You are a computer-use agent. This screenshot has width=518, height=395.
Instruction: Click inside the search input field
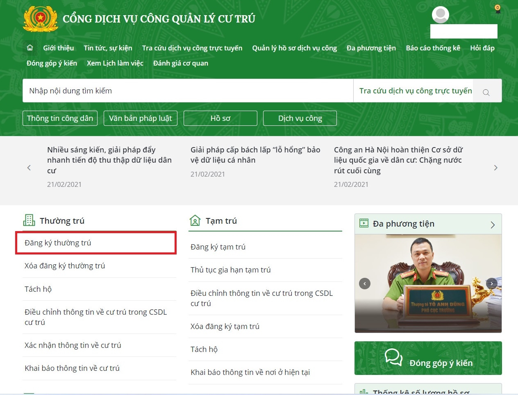coord(164,91)
